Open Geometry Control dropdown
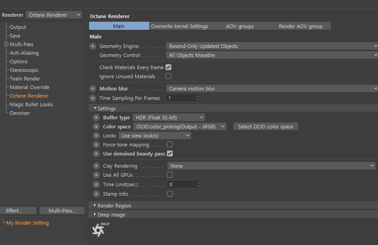Screen dimensions: 378x245 (272, 55)
